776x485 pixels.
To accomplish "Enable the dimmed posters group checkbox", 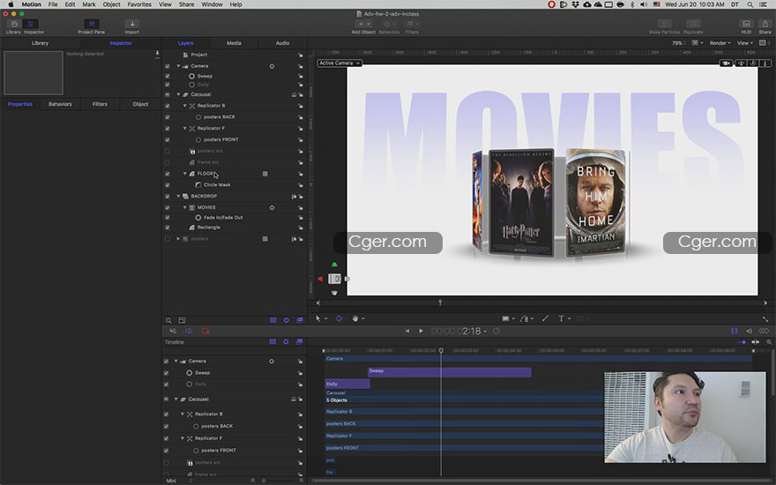I will click(168, 239).
